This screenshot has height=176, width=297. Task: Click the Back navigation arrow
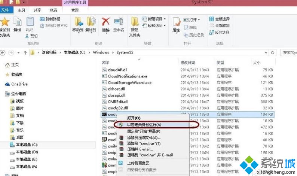[3, 52]
